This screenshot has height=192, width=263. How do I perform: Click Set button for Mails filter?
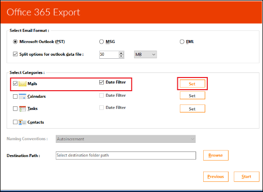pyautogui.click(x=193, y=84)
